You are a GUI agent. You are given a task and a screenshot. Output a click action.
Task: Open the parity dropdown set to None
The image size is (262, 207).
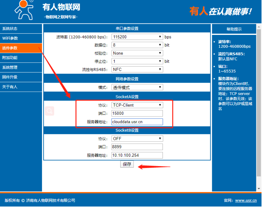pyautogui.click(x=137, y=53)
